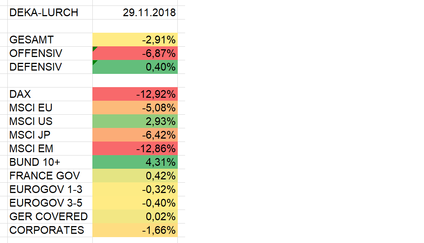Select the EUROGOV 1-3 value -0,32%
Image resolution: width=424 pixels, height=243 pixels.
pos(135,189)
